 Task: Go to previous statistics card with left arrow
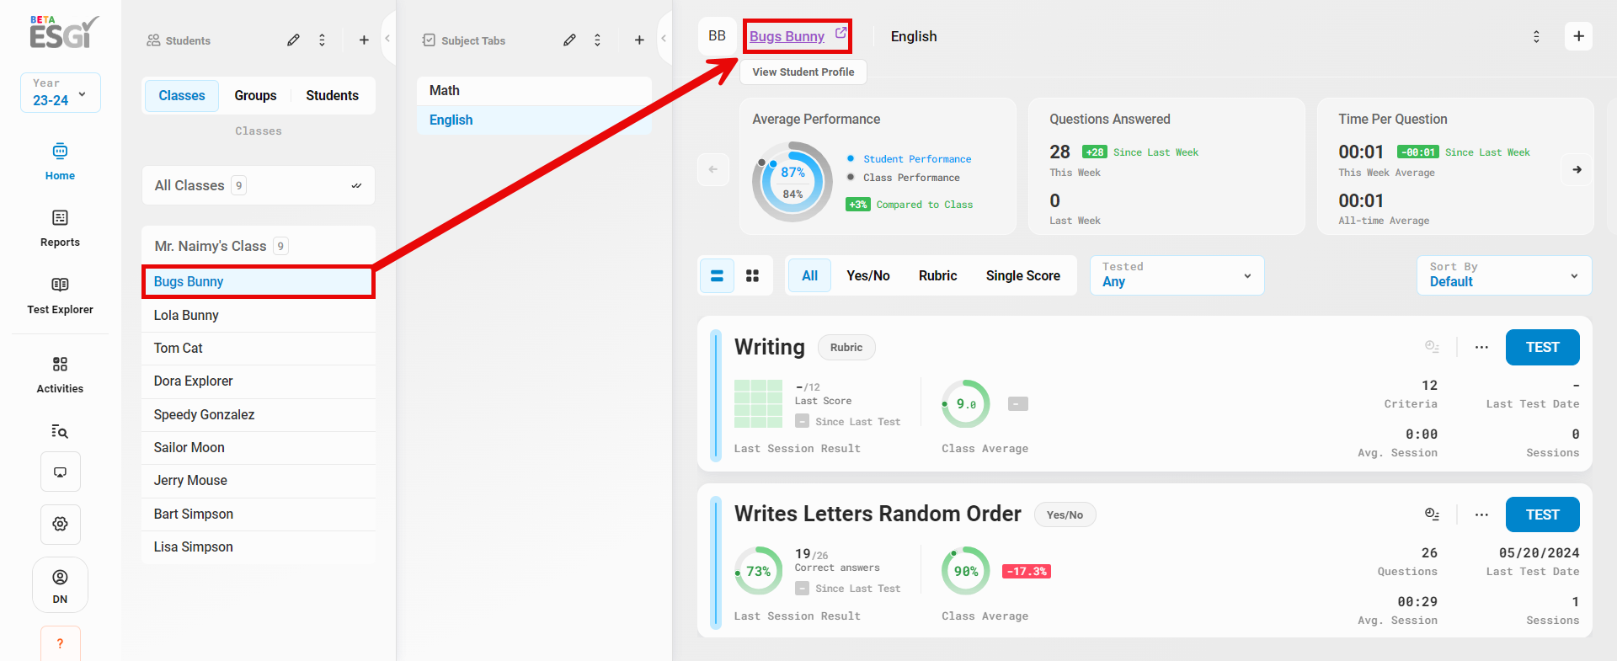tap(713, 169)
